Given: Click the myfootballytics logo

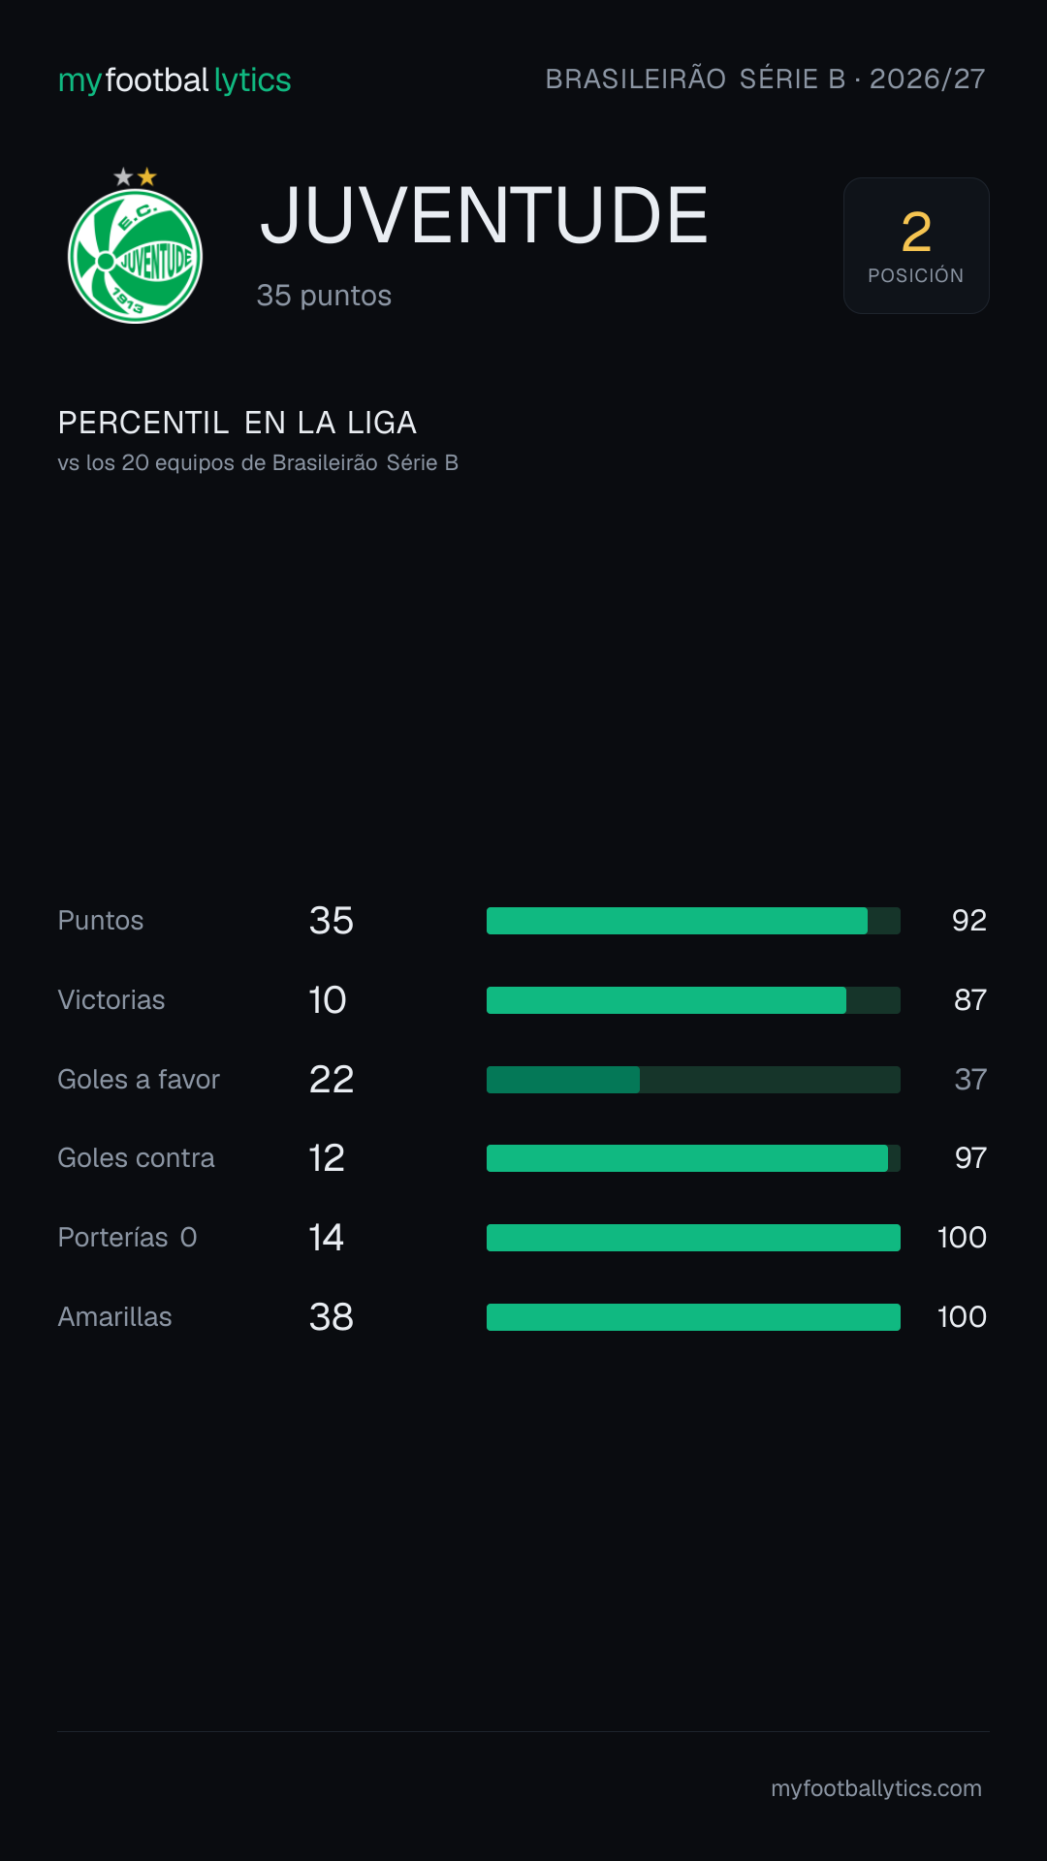Looking at the screenshot, I should tap(174, 79).
